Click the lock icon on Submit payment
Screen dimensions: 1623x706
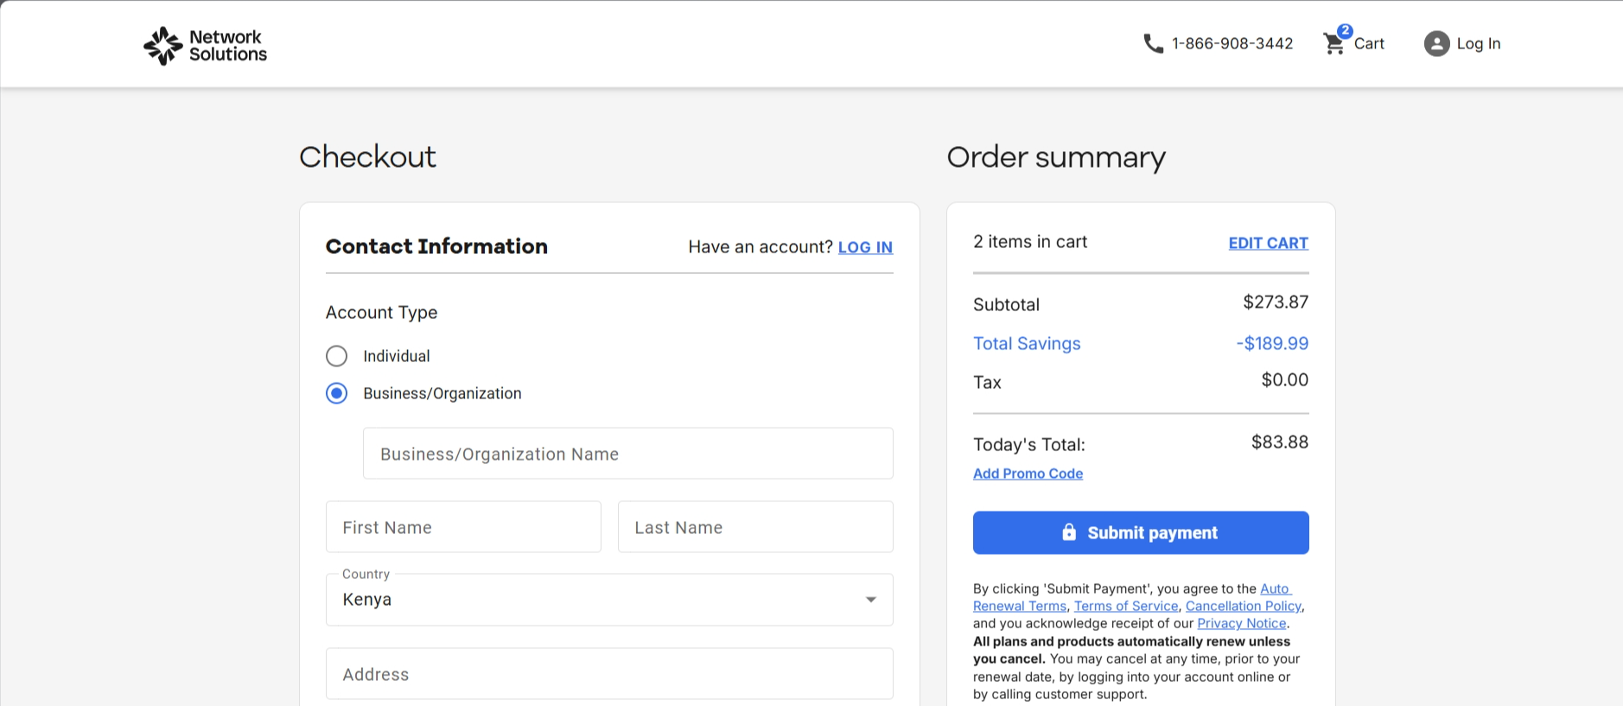[x=1069, y=531]
